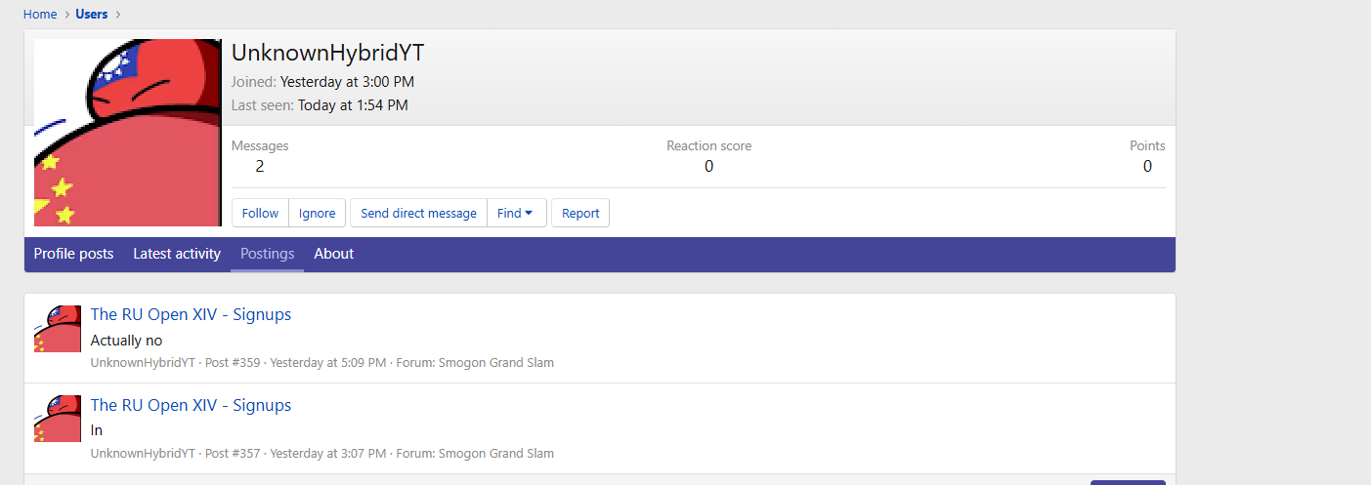The height and width of the screenshot is (485, 1371).
Task: Click the Messages count of 2
Action: (x=260, y=166)
